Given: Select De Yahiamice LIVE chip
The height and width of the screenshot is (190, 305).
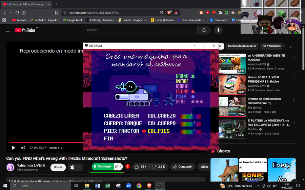Looking at the screenshot, I should (x=273, y=46).
